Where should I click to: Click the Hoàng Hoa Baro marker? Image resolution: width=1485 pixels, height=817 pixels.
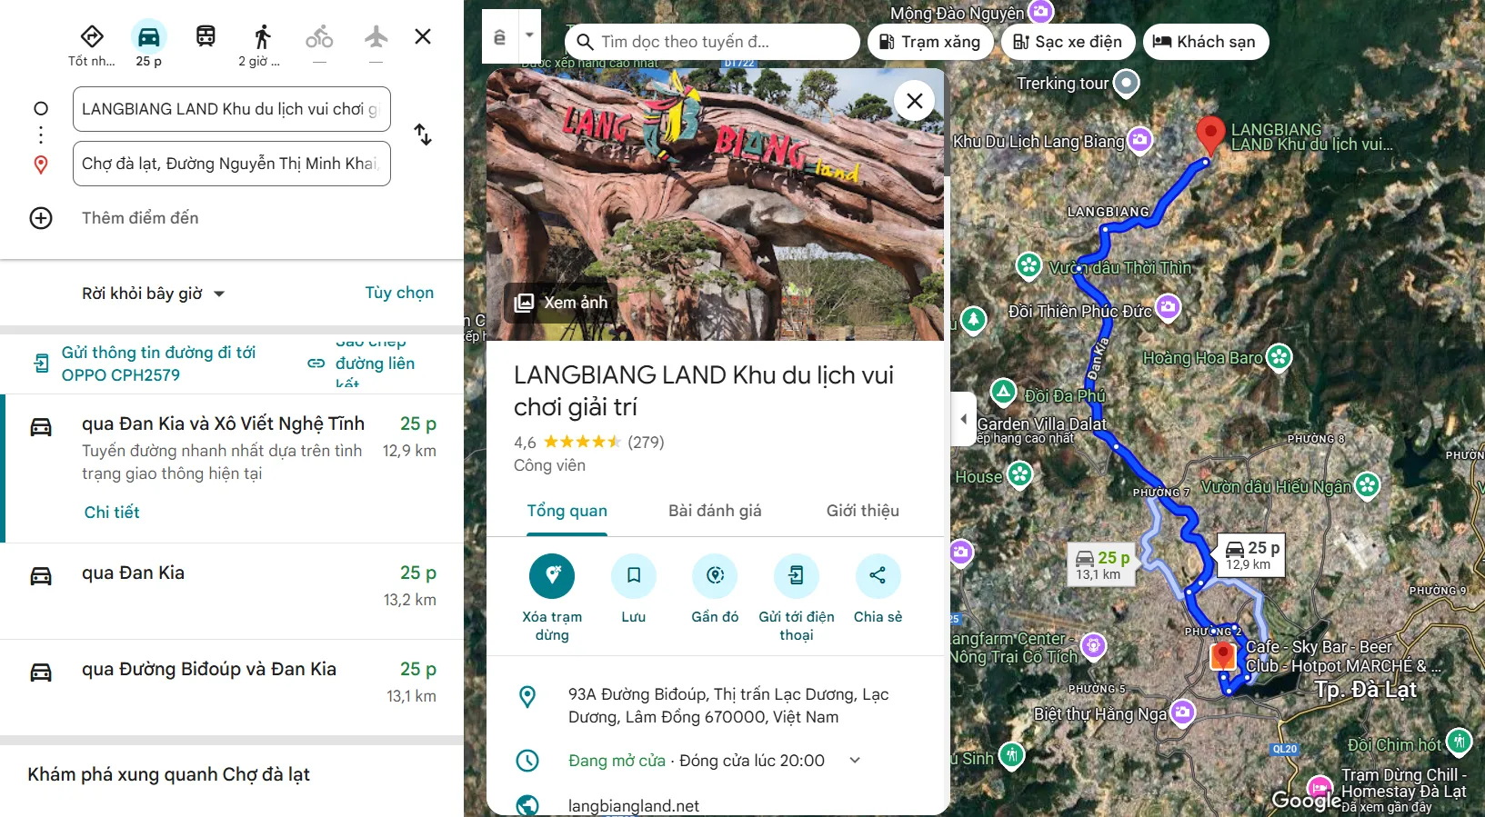1279,356
